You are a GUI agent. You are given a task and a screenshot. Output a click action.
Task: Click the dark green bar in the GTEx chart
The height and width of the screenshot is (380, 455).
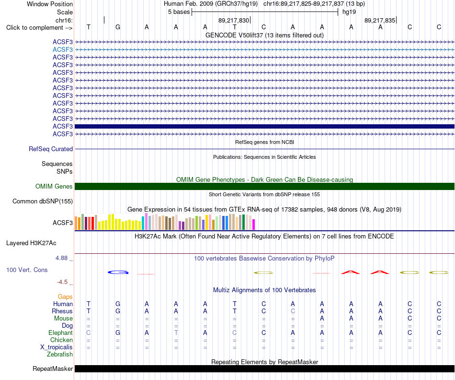(x=243, y=223)
